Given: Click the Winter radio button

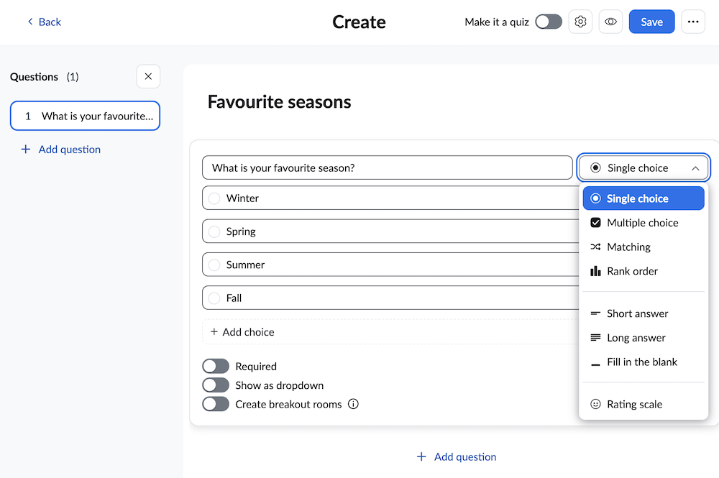Looking at the screenshot, I should tap(214, 198).
